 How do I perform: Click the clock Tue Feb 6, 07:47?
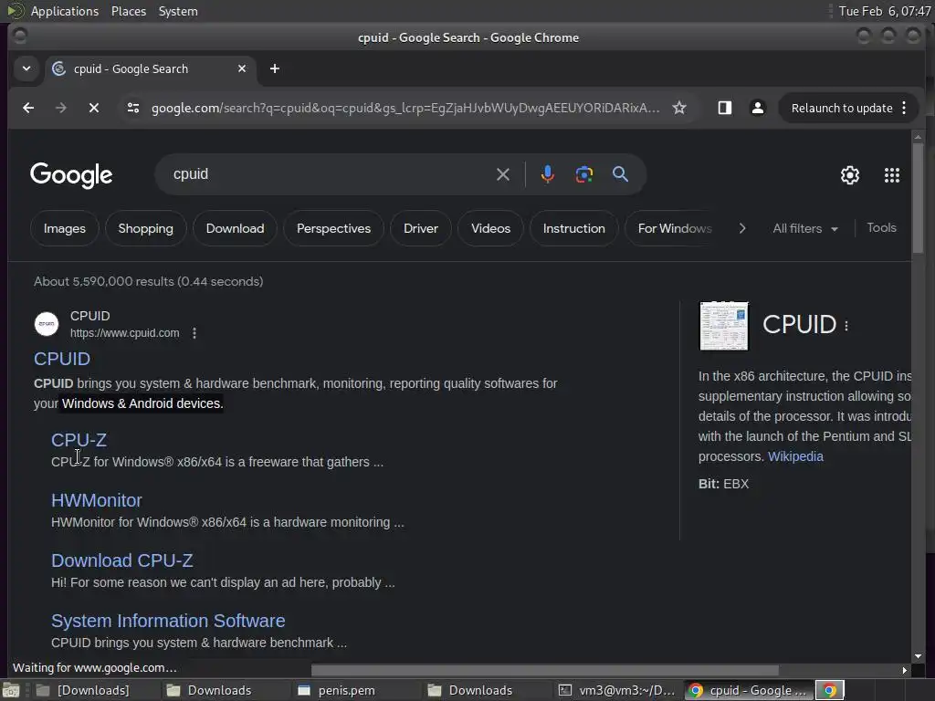884,11
